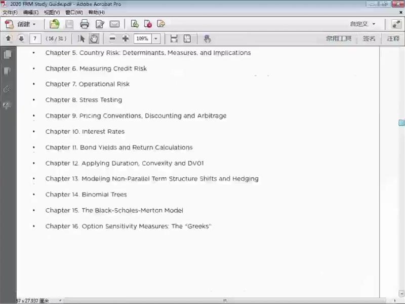Open the Create PDF dropdown button
This screenshot has width=405, height=304.
(20, 24)
